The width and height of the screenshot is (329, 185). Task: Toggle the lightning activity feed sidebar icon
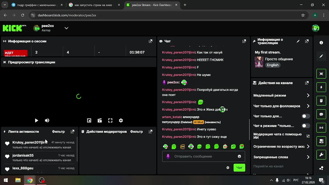[x=321, y=87]
